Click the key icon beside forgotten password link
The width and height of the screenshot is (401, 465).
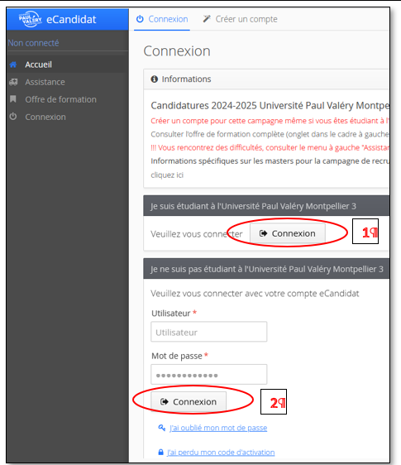[162, 428]
